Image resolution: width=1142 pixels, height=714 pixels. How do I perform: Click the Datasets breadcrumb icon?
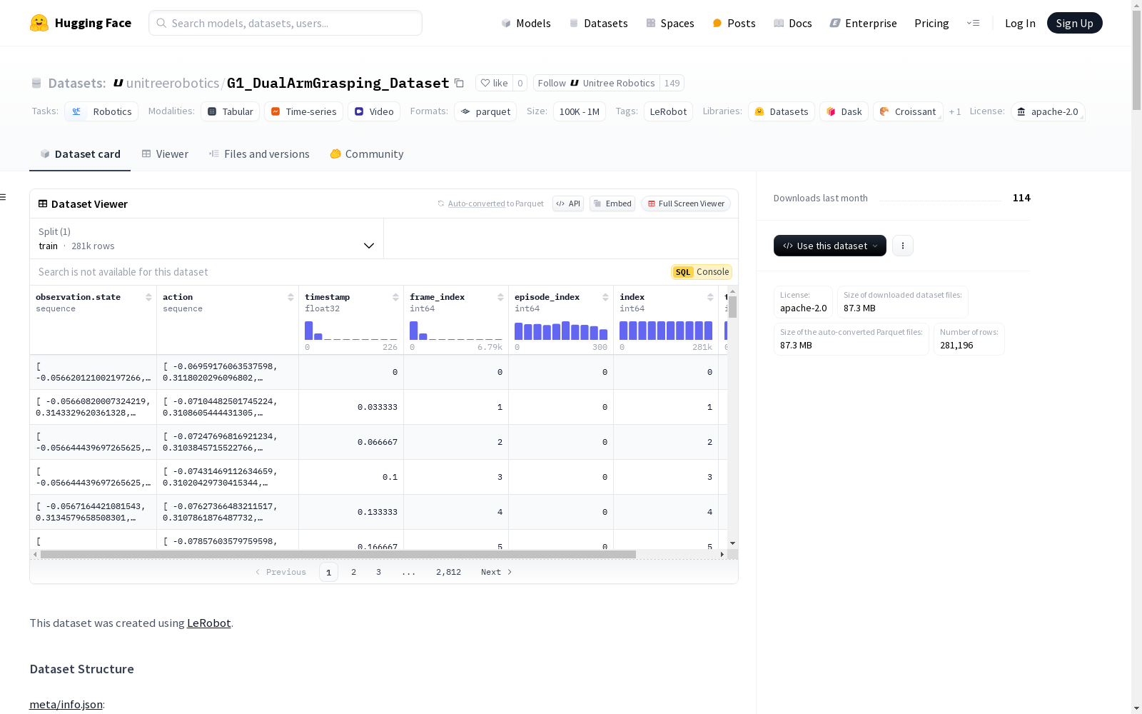tap(36, 84)
